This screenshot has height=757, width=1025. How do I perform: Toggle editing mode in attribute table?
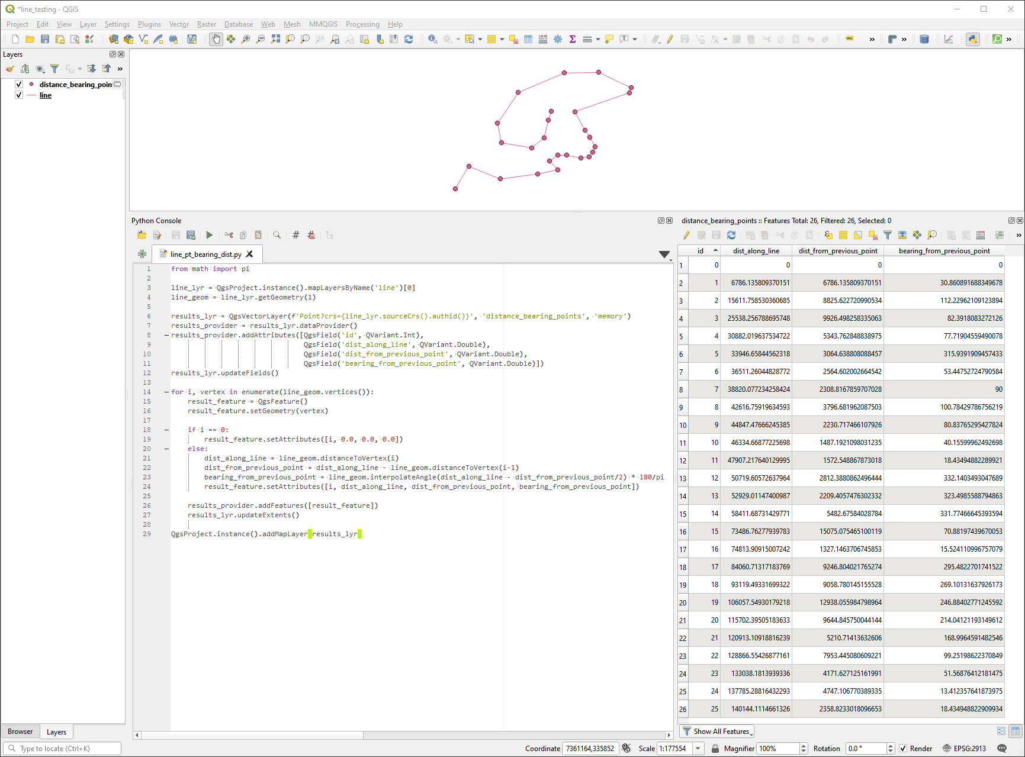click(687, 235)
